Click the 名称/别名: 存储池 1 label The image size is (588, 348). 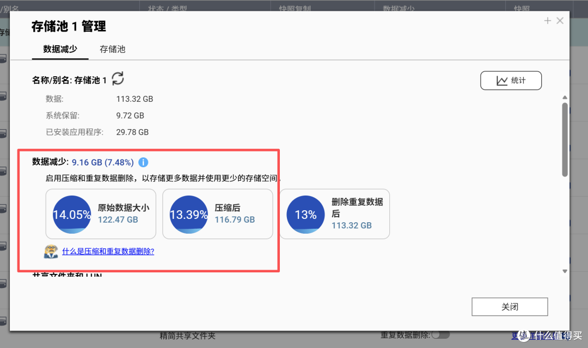pyautogui.click(x=69, y=80)
